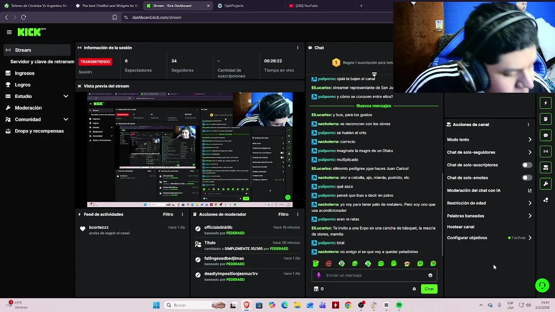This screenshot has width=555, height=312.
Task: Switch to Talleres de Córdoba browser tab
Action: [x=36, y=6]
